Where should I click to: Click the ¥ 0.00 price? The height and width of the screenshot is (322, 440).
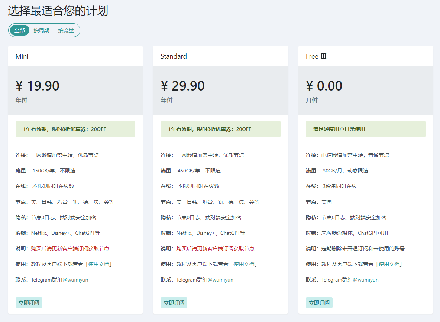324,86
